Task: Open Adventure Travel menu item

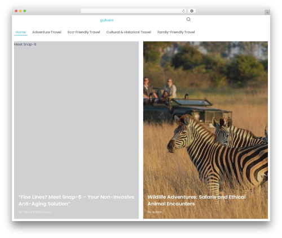Action: pyautogui.click(x=47, y=32)
